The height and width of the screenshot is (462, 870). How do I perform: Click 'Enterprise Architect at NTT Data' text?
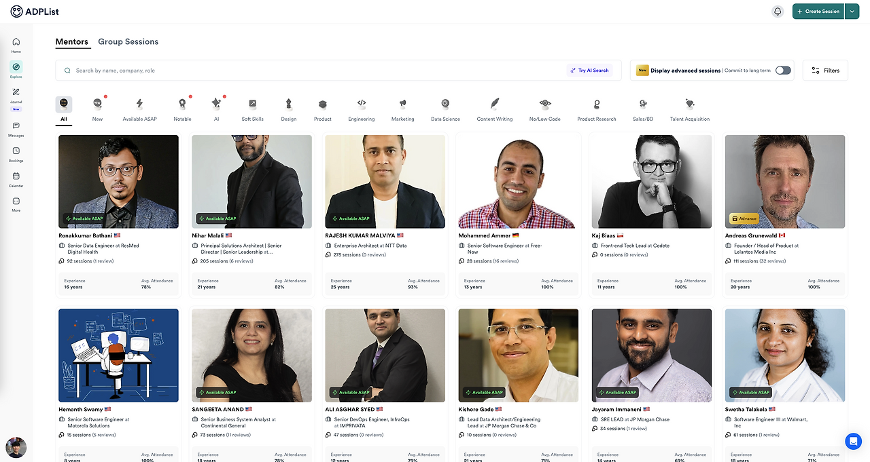tap(370, 246)
